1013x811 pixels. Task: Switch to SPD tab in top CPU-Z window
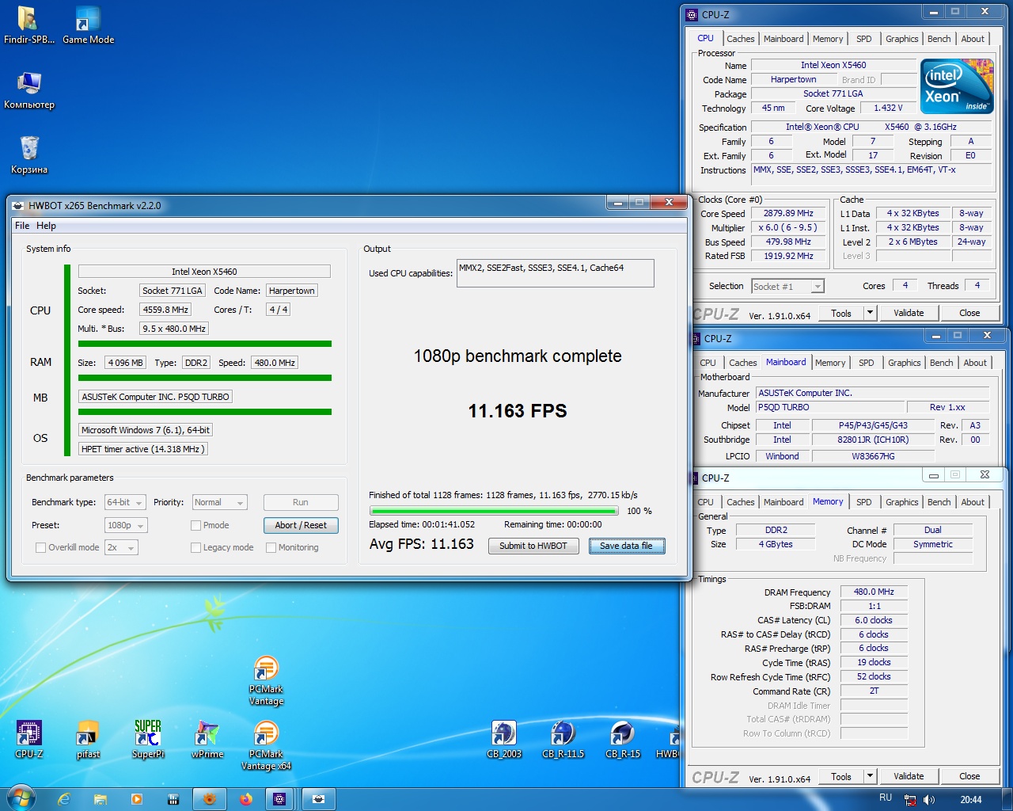pos(864,39)
